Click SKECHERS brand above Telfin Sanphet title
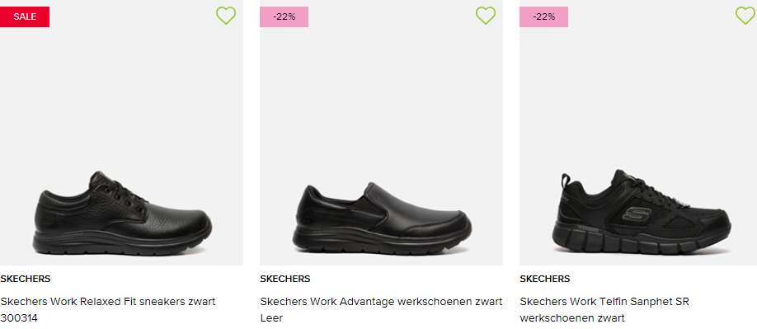 coord(544,279)
